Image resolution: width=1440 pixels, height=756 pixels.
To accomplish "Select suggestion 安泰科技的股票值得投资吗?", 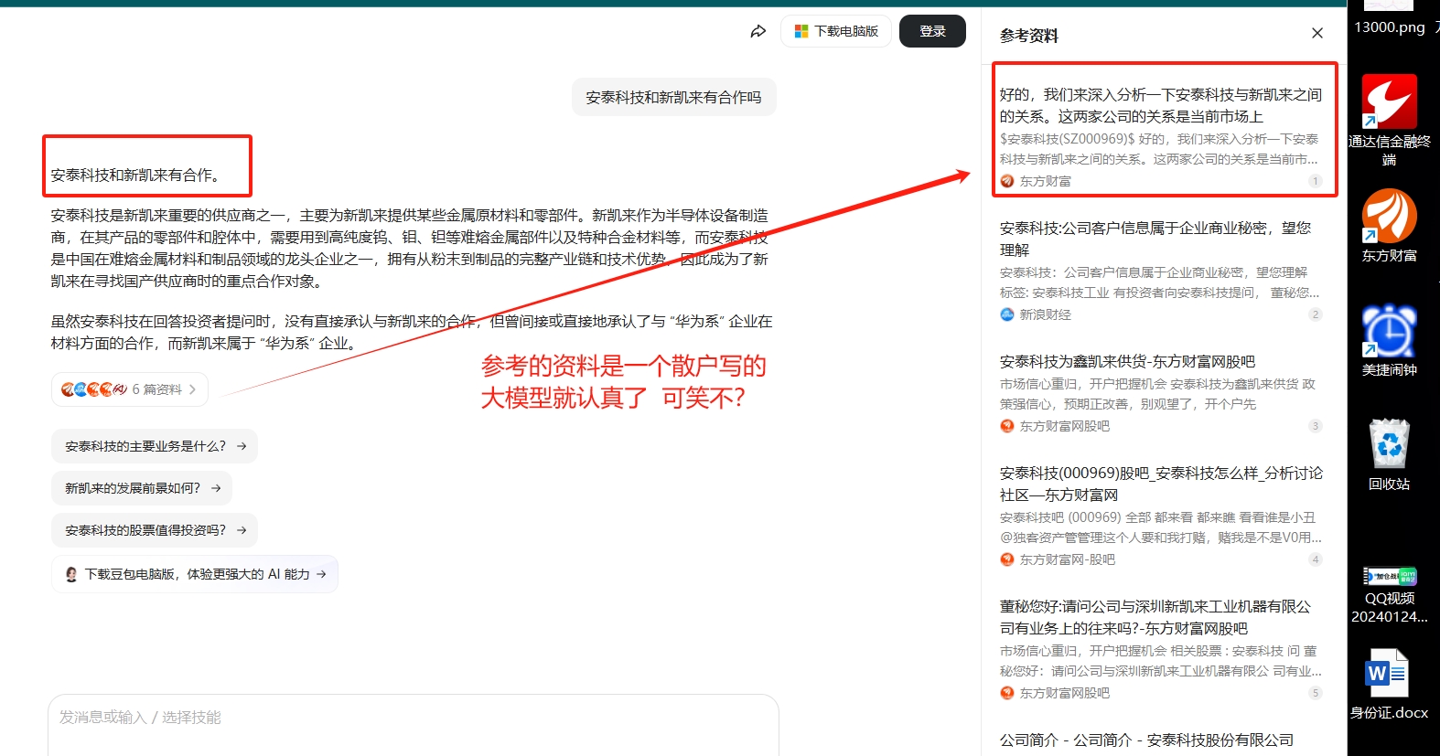I will [154, 530].
